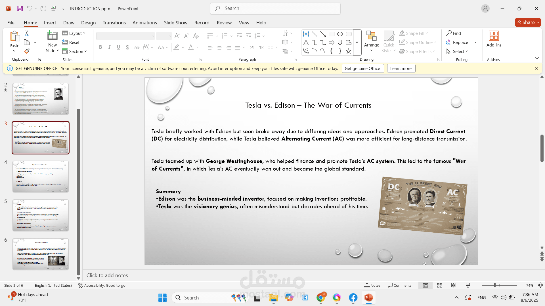Open the Insert tab
This screenshot has height=306, width=545.
point(50,23)
